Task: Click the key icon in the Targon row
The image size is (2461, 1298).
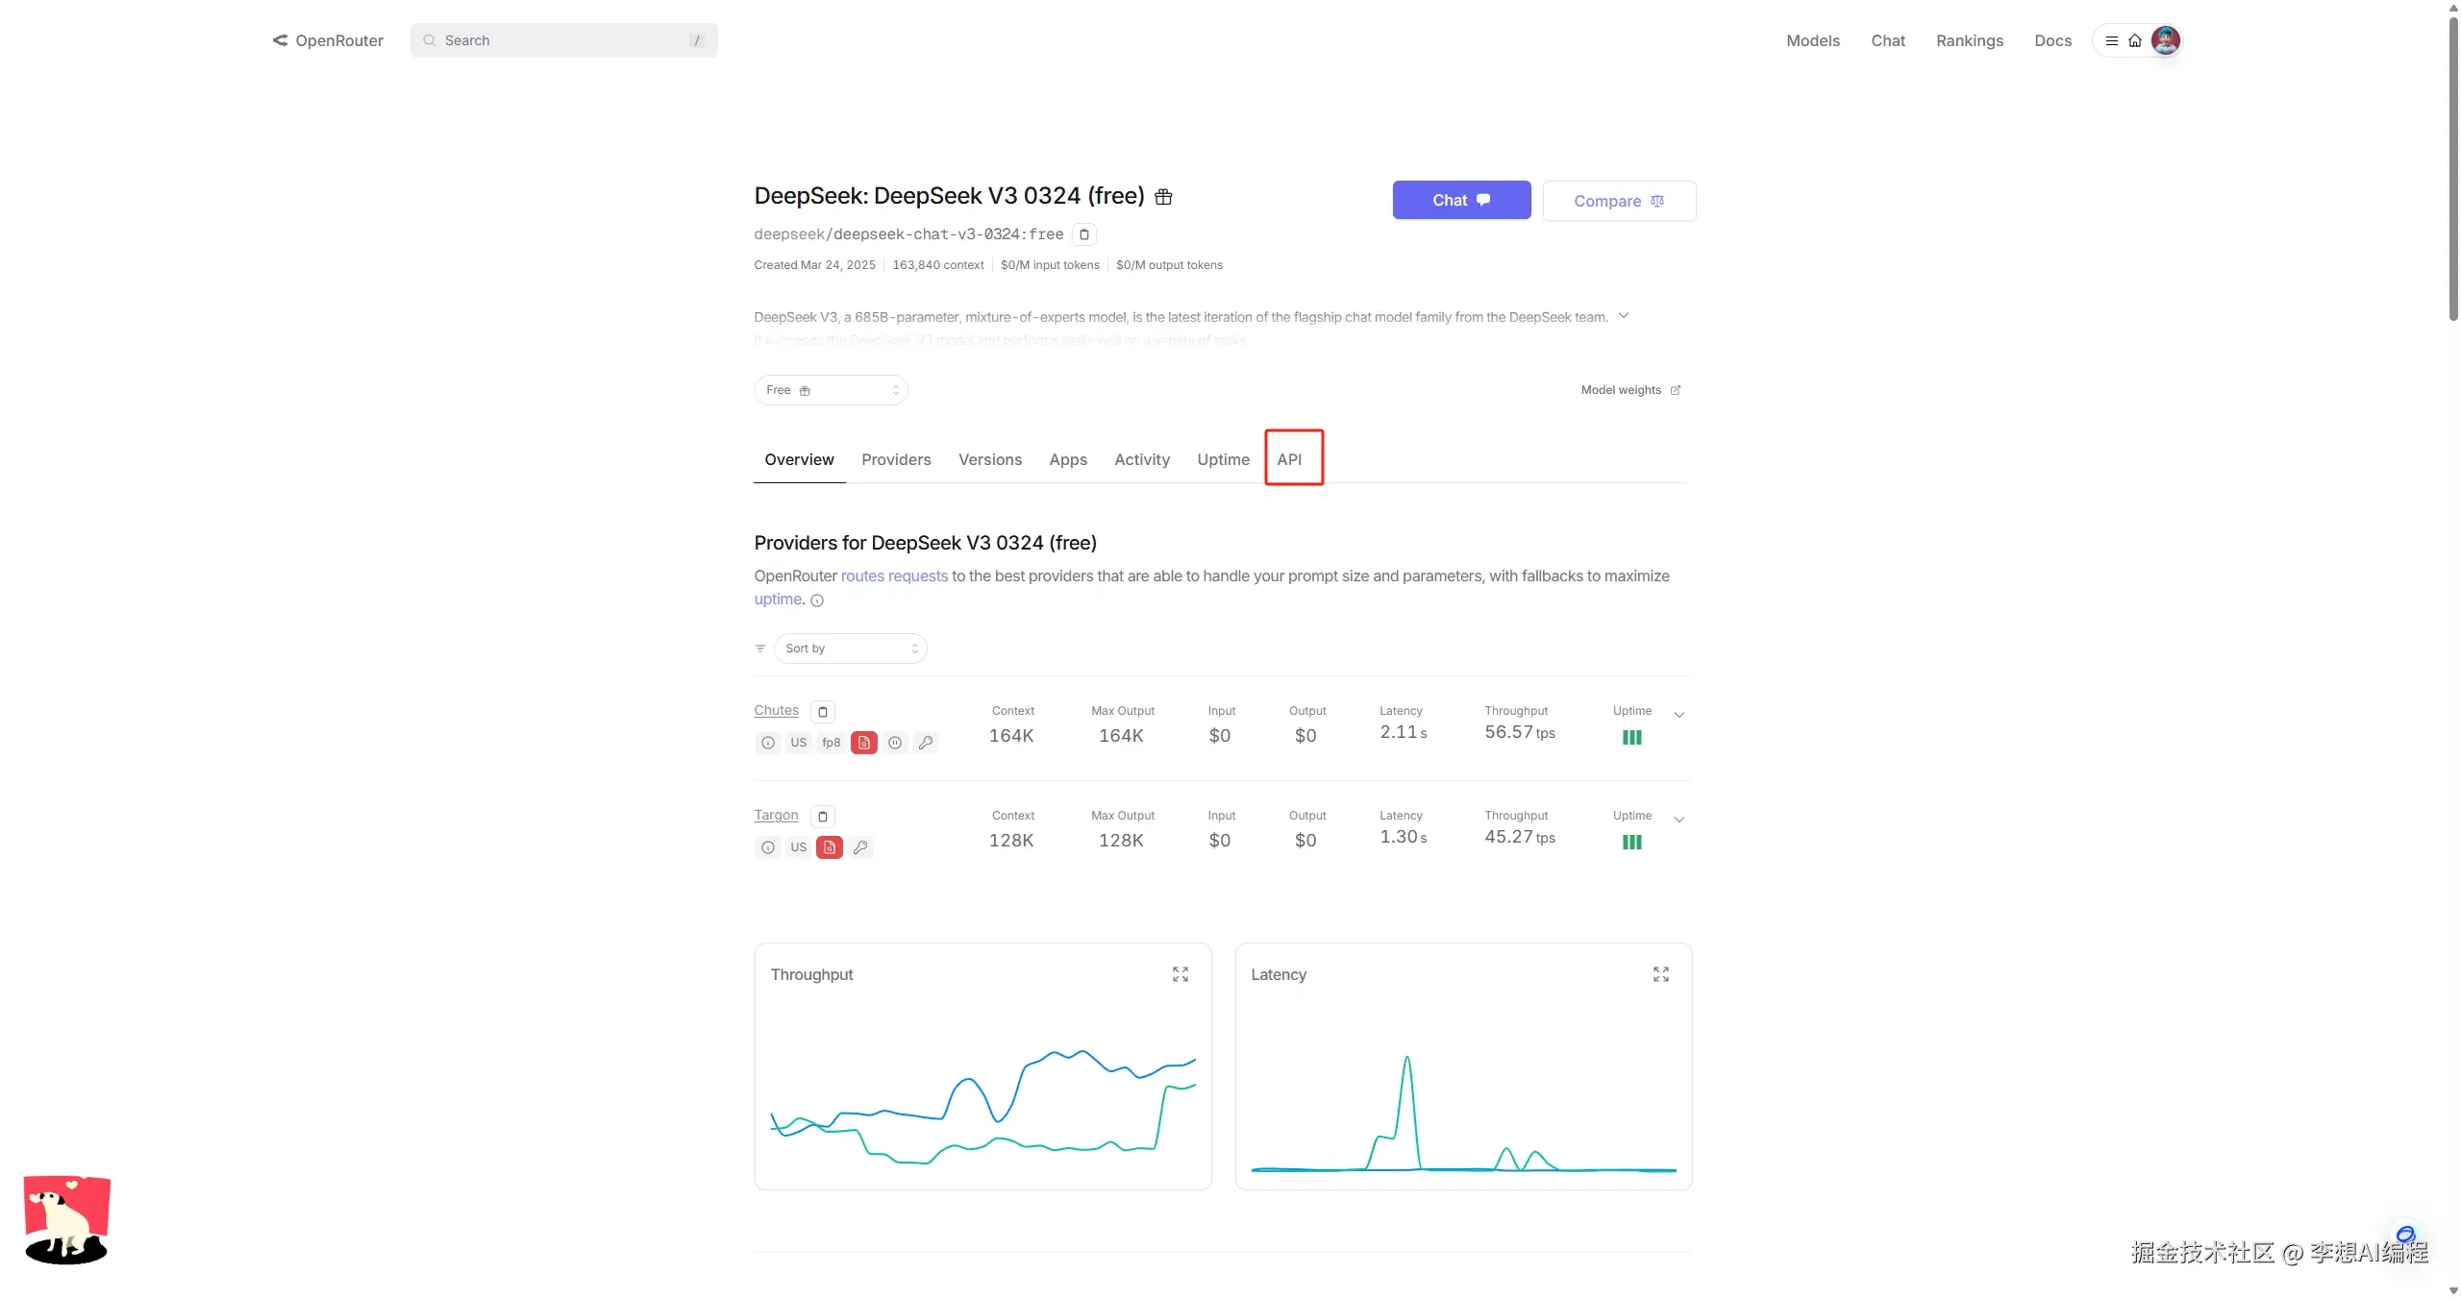Action: tap(860, 847)
